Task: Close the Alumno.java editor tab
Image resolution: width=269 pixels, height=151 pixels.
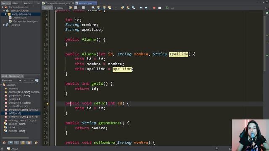Action: (95, 3)
